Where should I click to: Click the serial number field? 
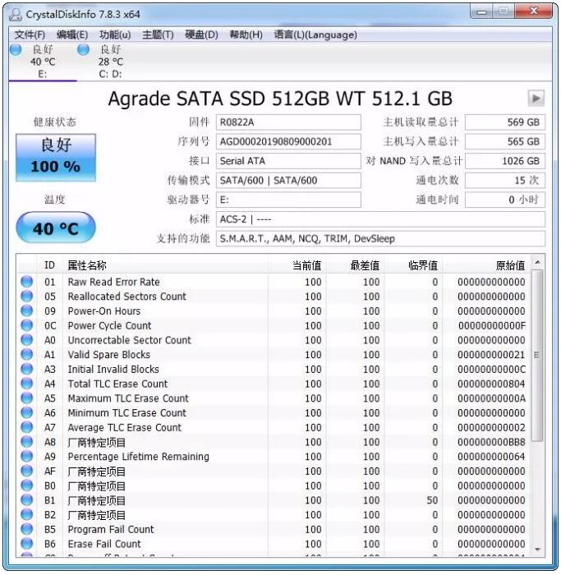[287, 141]
